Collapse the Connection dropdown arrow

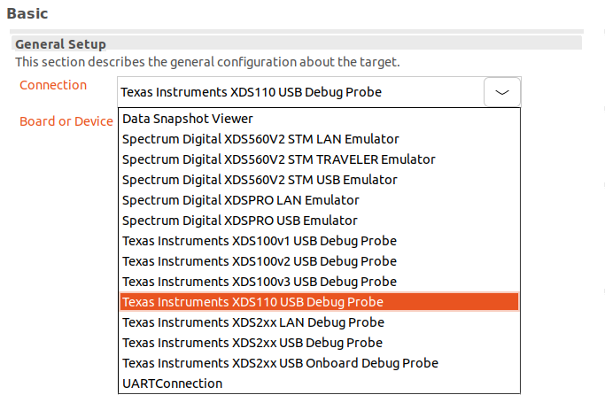502,92
